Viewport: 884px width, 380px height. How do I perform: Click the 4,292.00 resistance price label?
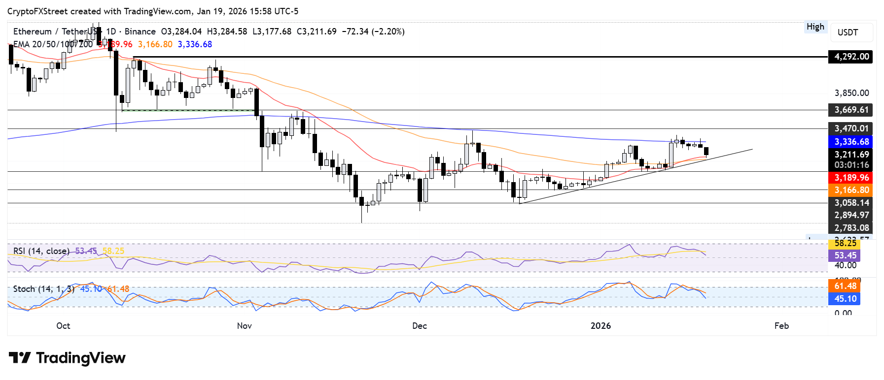(851, 57)
